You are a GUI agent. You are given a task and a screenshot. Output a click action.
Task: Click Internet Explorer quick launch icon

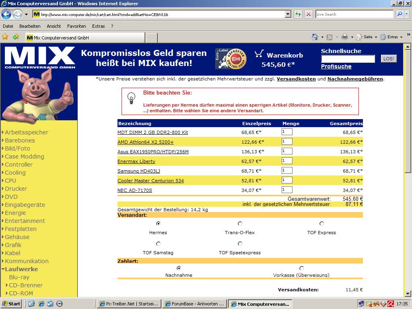coord(41,304)
